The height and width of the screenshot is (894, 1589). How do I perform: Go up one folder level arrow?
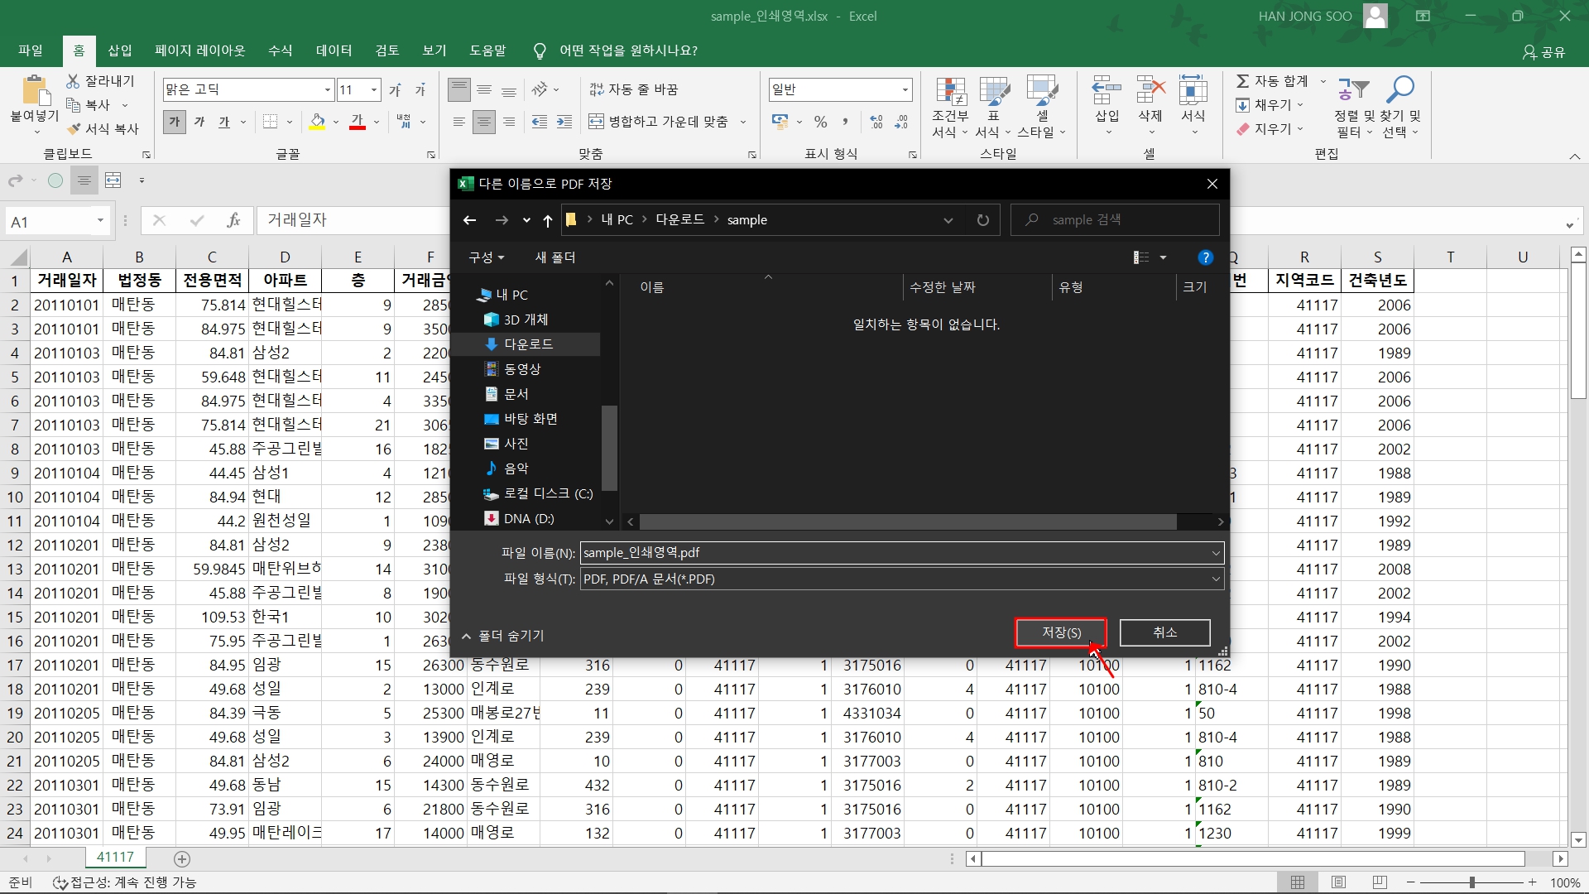[547, 220]
